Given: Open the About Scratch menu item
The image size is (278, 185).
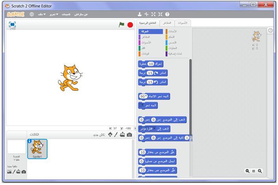Looking at the screenshot, I should coord(81,15).
